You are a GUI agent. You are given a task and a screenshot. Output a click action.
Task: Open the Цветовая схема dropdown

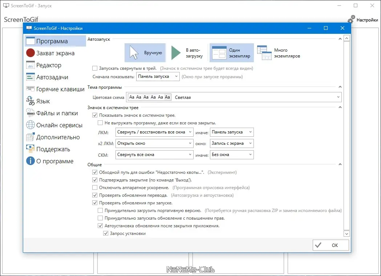(234, 97)
